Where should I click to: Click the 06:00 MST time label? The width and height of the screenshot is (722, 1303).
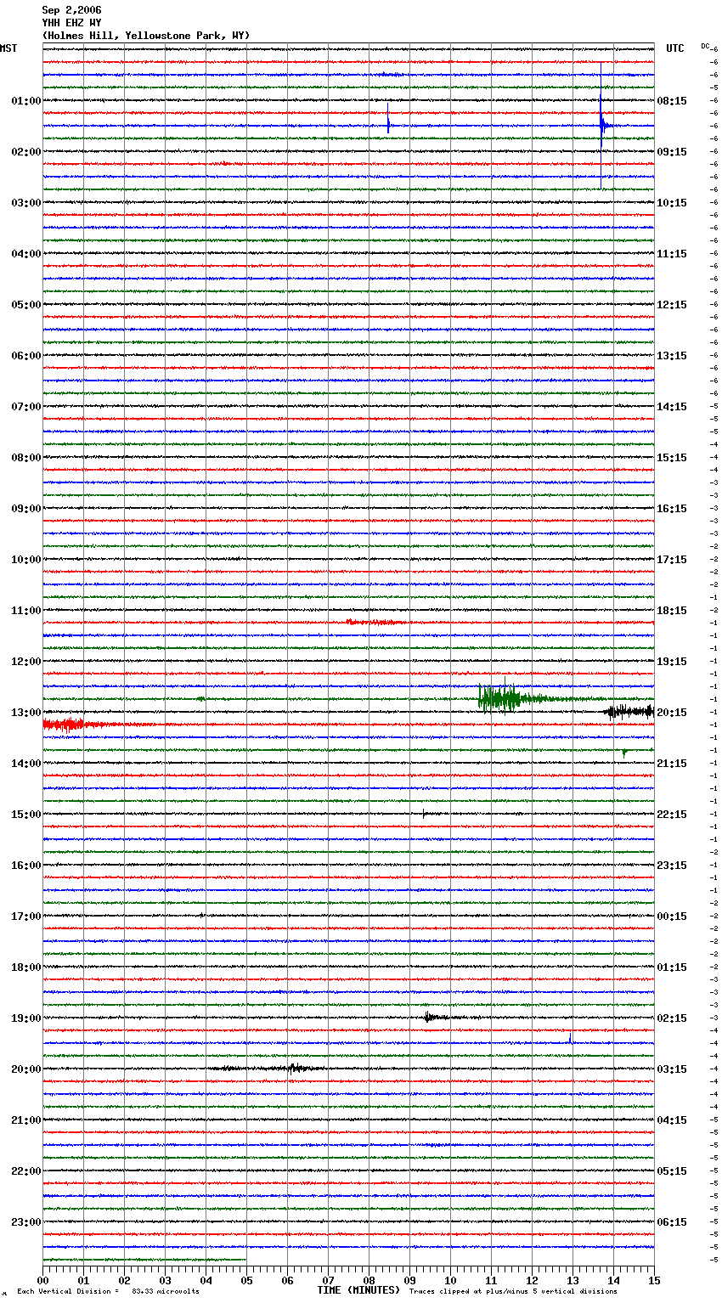[x=26, y=356]
